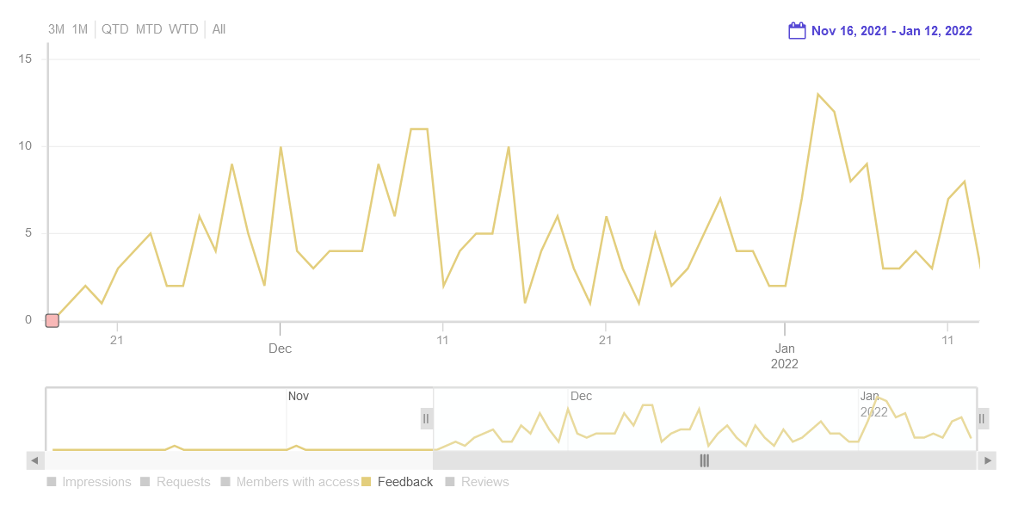
Task: Click the left navigator range handle
Action: pyautogui.click(x=426, y=418)
